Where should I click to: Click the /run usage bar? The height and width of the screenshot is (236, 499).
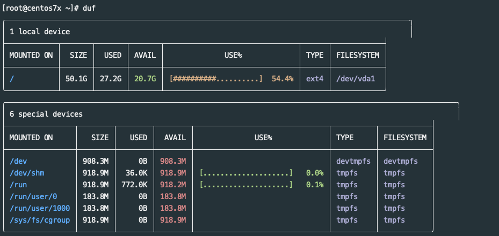[246, 185]
